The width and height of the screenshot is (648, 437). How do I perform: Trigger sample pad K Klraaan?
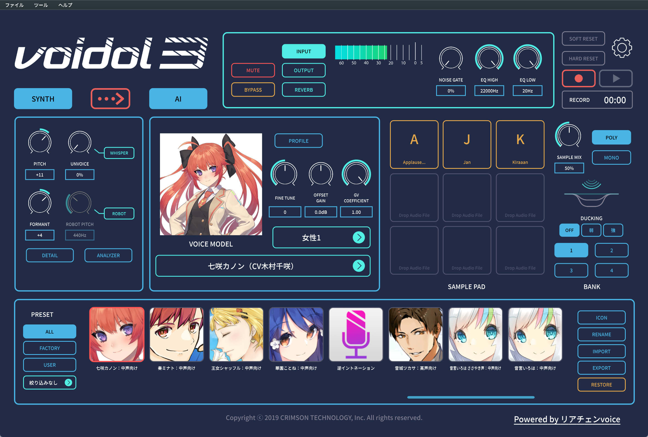(x=520, y=145)
